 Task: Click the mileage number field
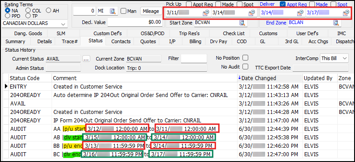click(85, 11)
